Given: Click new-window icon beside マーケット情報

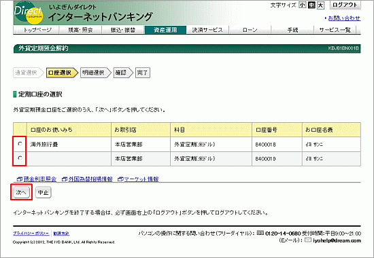Looking at the screenshot, I should pyautogui.click(x=120, y=179).
